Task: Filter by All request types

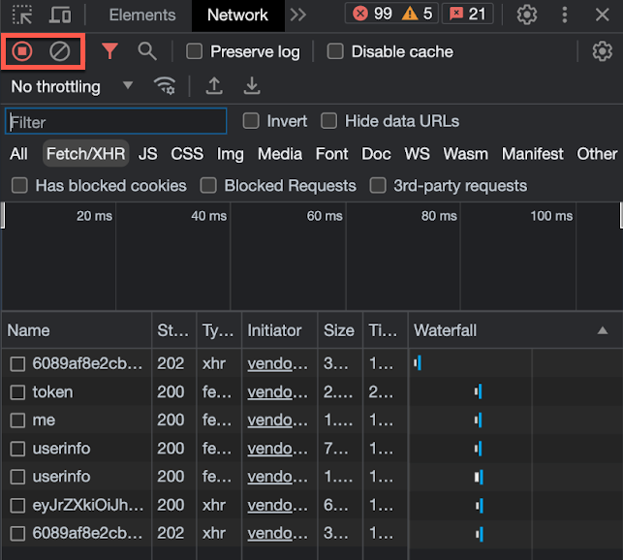Action: (x=18, y=154)
